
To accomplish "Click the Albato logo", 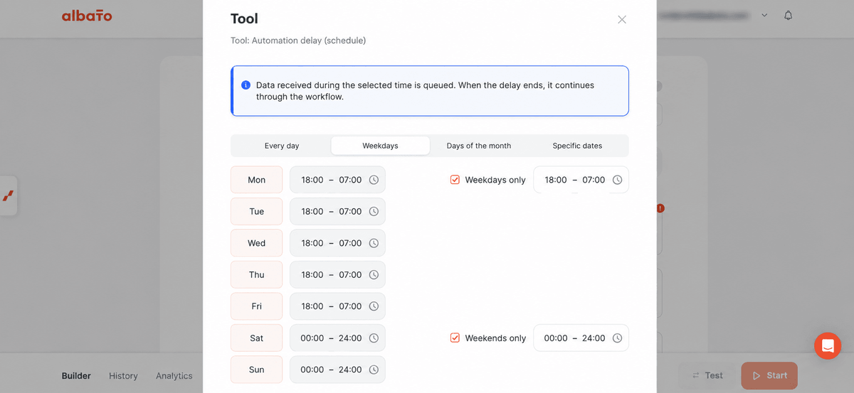I will pyautogui.click(x=87, y=16).
